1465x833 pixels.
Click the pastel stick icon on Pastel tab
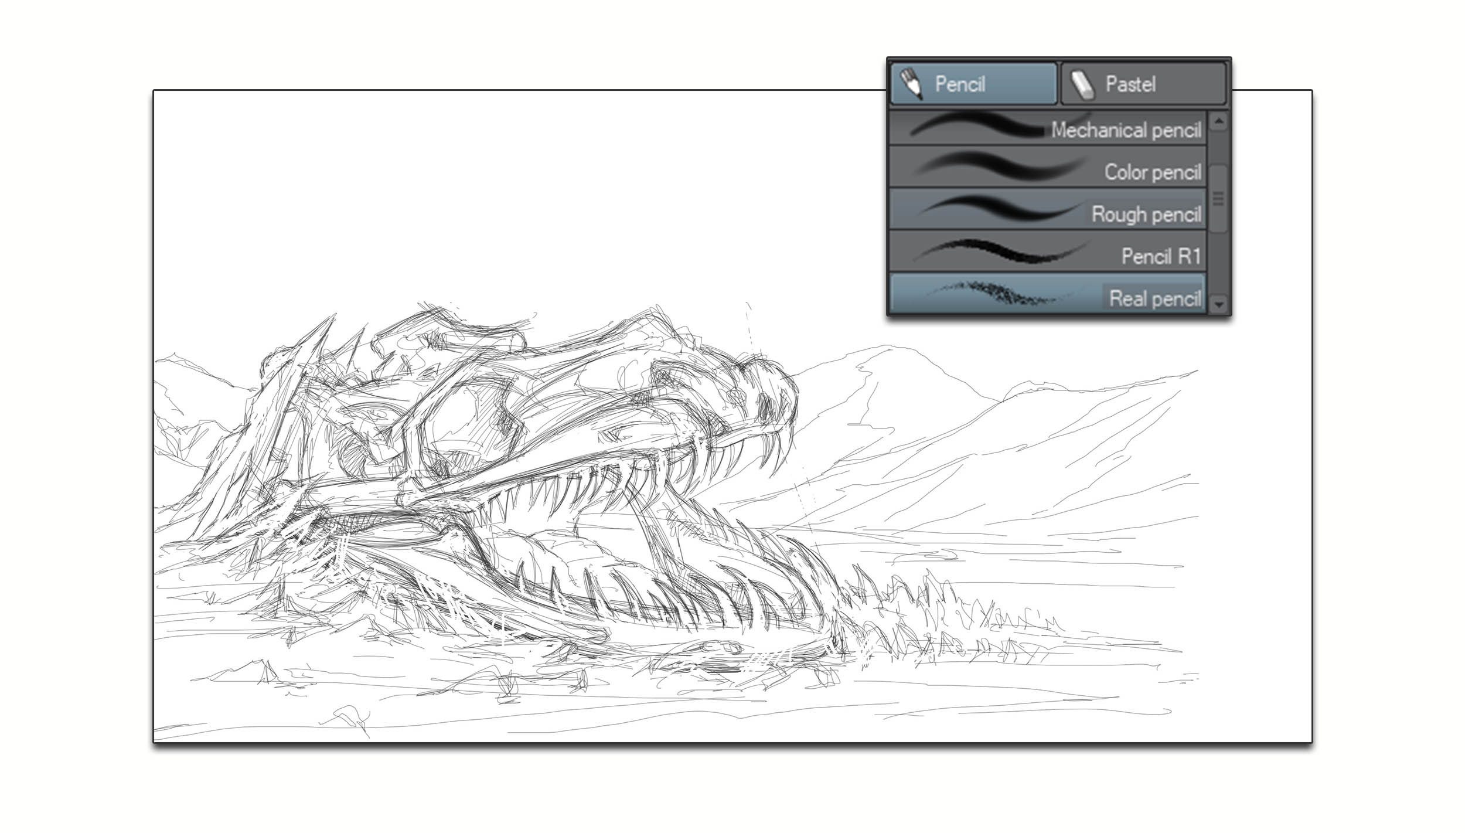coord(1082,86)
